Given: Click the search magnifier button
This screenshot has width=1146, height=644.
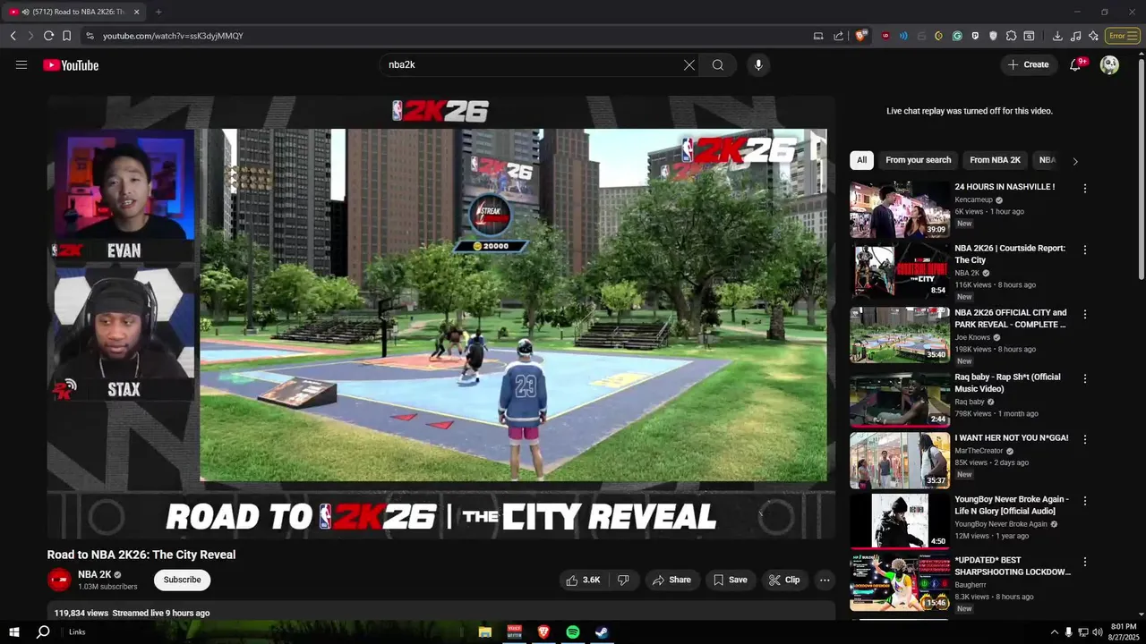Looking at the screenshot, I should (x=718, y=65).
